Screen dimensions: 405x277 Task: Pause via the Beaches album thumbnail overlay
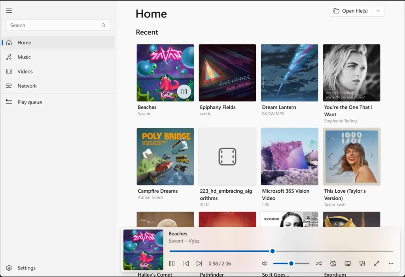tap(184, 92)
